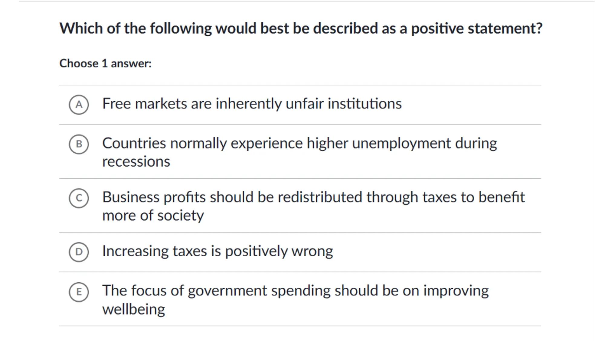
Task: Pick answer option C radio circle
Action: point(79,198)
